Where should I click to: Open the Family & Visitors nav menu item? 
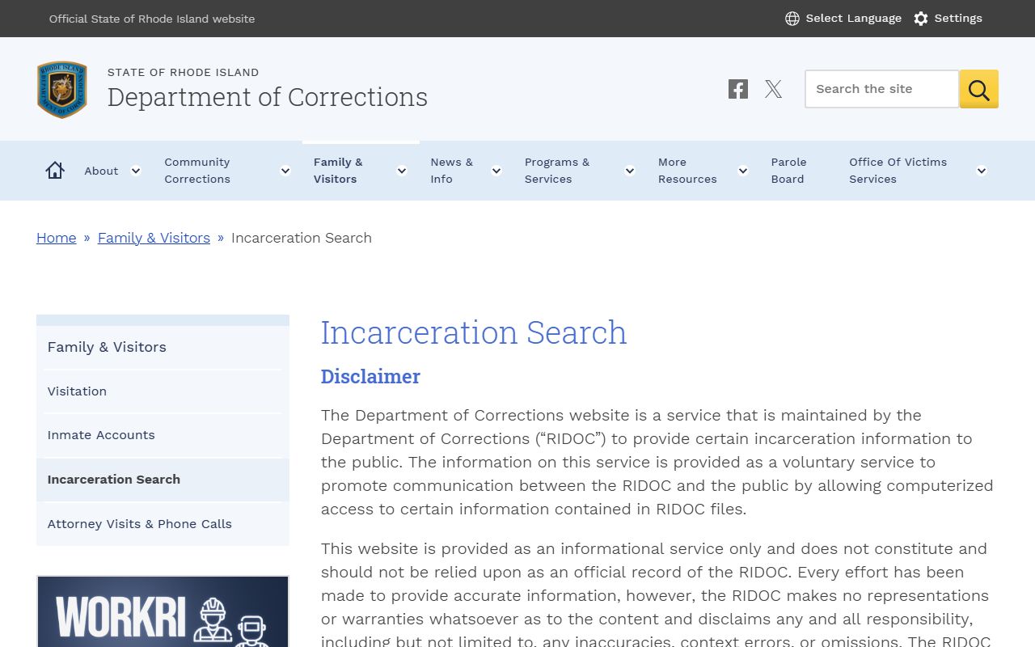coord(338,171)
